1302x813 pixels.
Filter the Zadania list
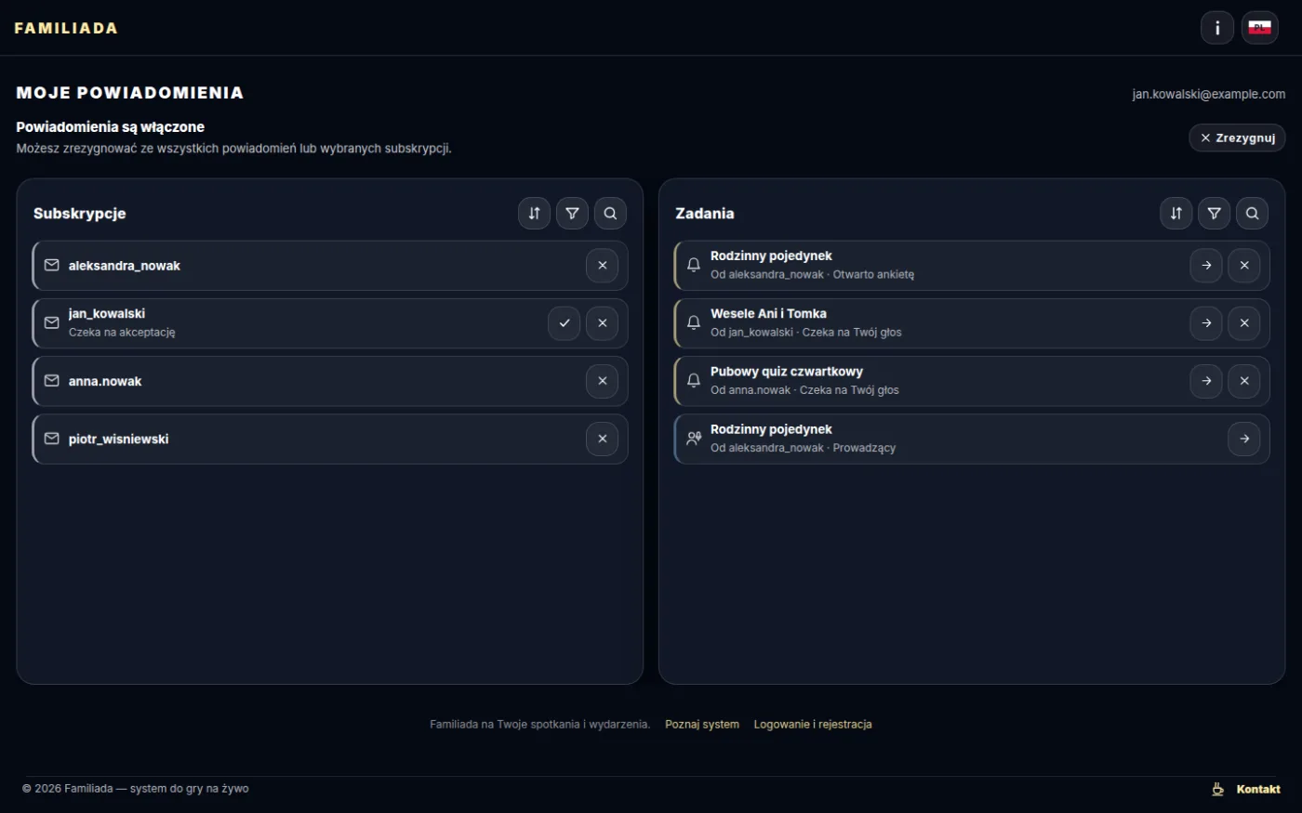pyautogui.click(x=1215, y=213)
